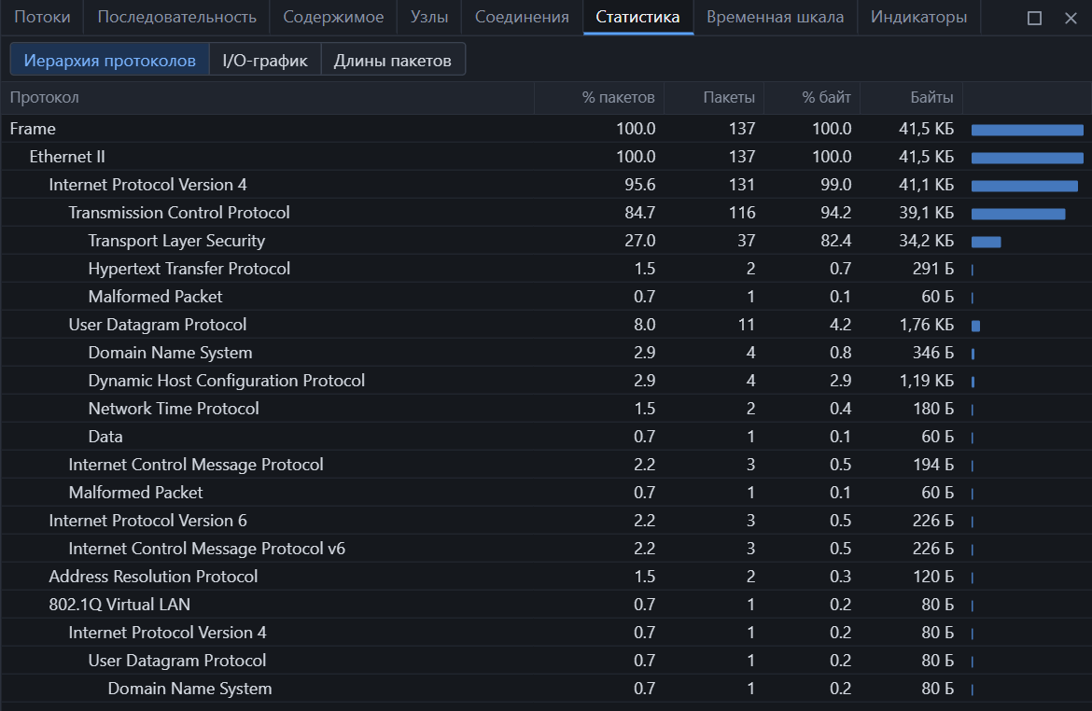Image resolution: width=1092 pixels, height=711 pixels.
Task: Select the Transport Layer Security row
Action: (546, 240)
